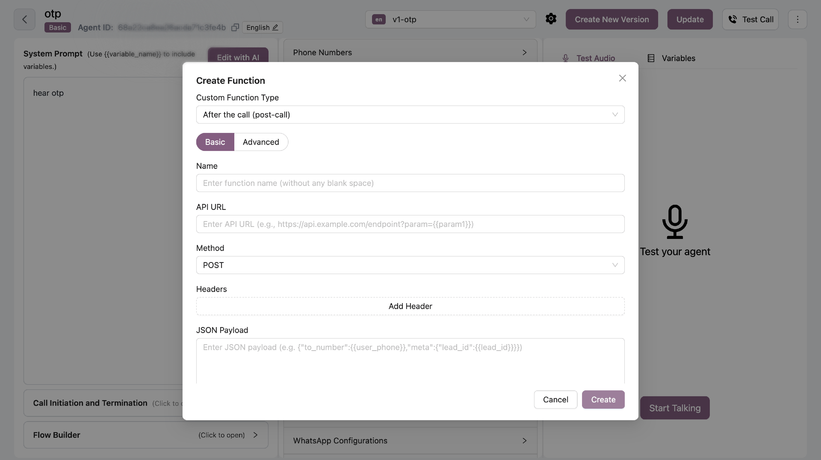Click the large microphone test icon
The image size is (821, 460).
[675, 222]
